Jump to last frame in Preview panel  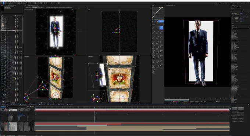(x=241, y=7)
